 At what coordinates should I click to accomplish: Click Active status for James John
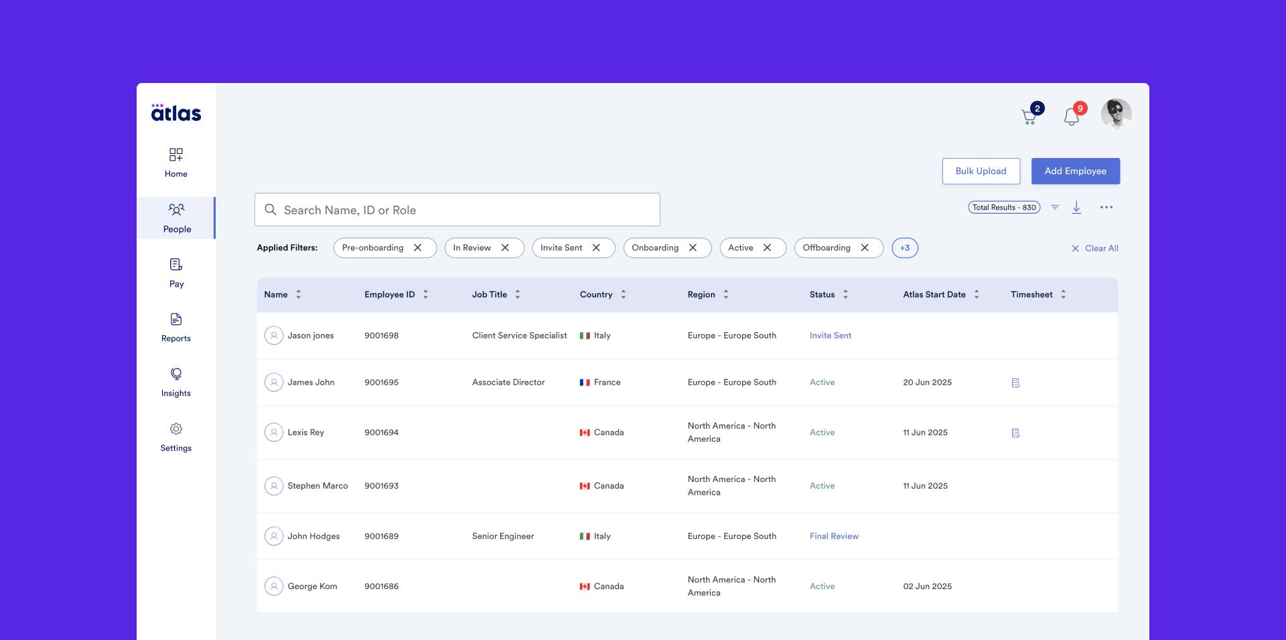coord(822,382)
